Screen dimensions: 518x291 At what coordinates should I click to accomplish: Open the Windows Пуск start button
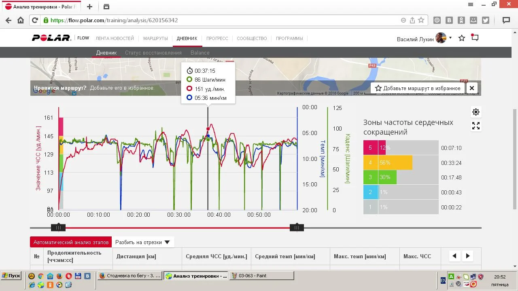pyautogui.click(x=11, y=276)
